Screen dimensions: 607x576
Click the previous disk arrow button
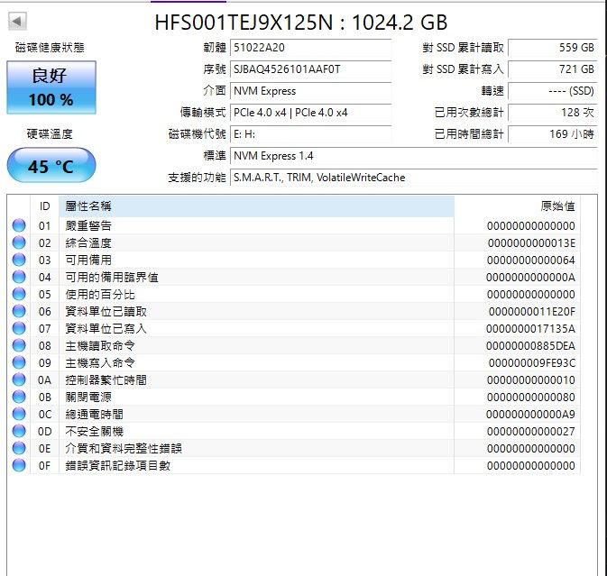pyautogui.click(x=18, y=22)
